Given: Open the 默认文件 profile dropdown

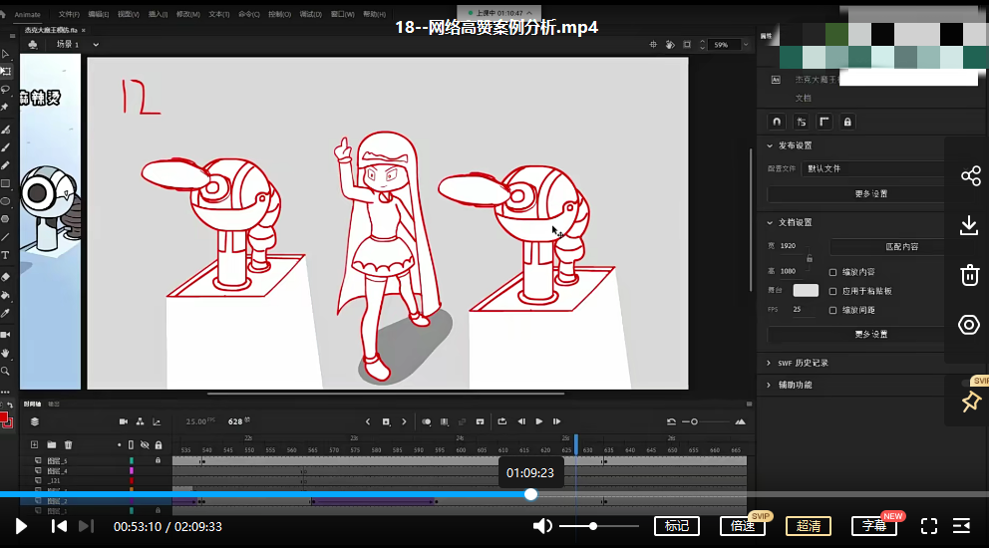Looking at the screenshot, I should 873,169.
